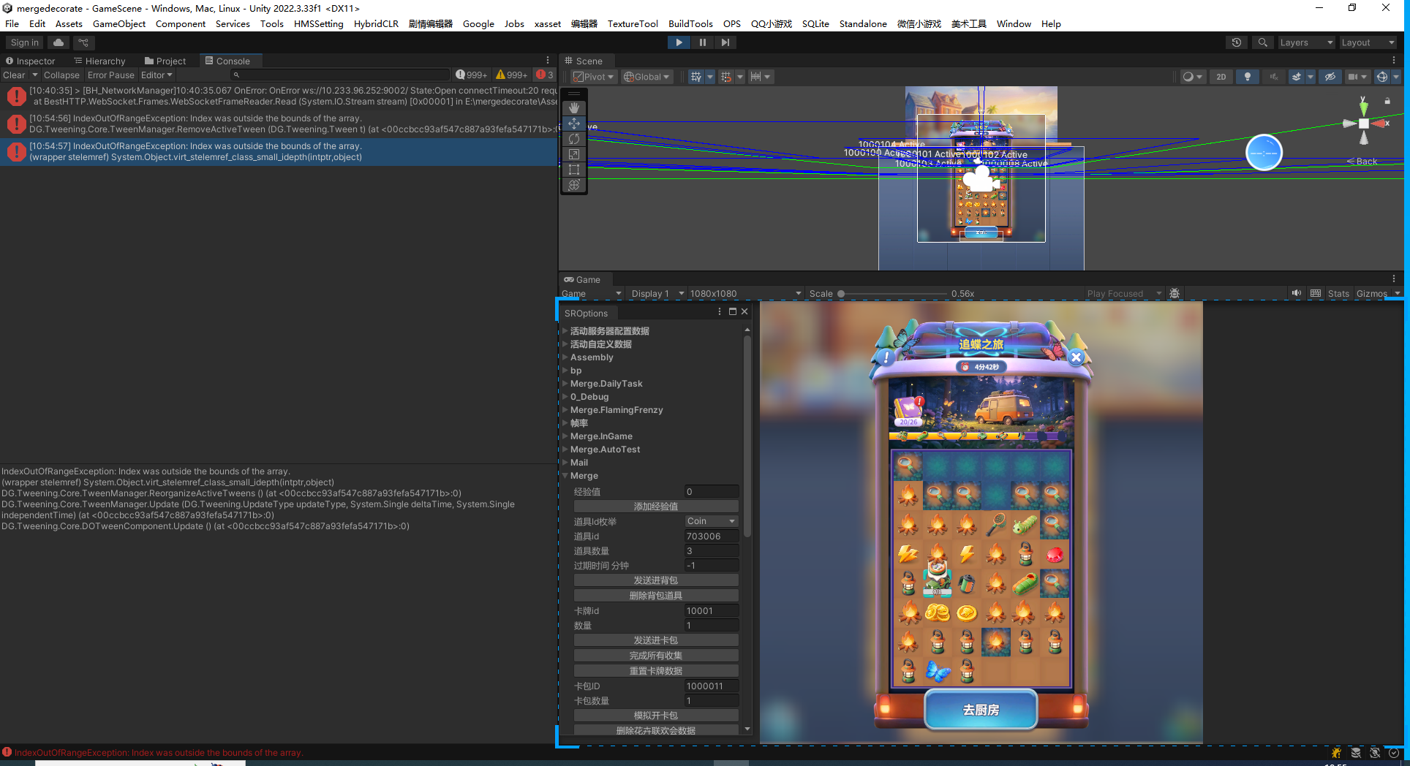Image resolution: width=1410 pixels, height=766 pixels.
Task: Toggle scene lighting bulb icon
Action: (1247, 77)
